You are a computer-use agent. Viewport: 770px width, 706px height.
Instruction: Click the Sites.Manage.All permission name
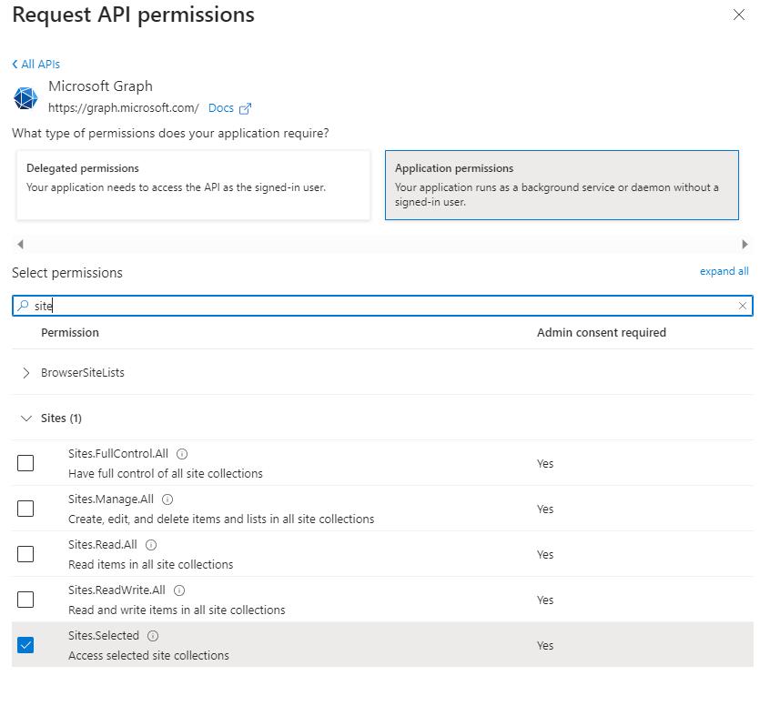111,499
